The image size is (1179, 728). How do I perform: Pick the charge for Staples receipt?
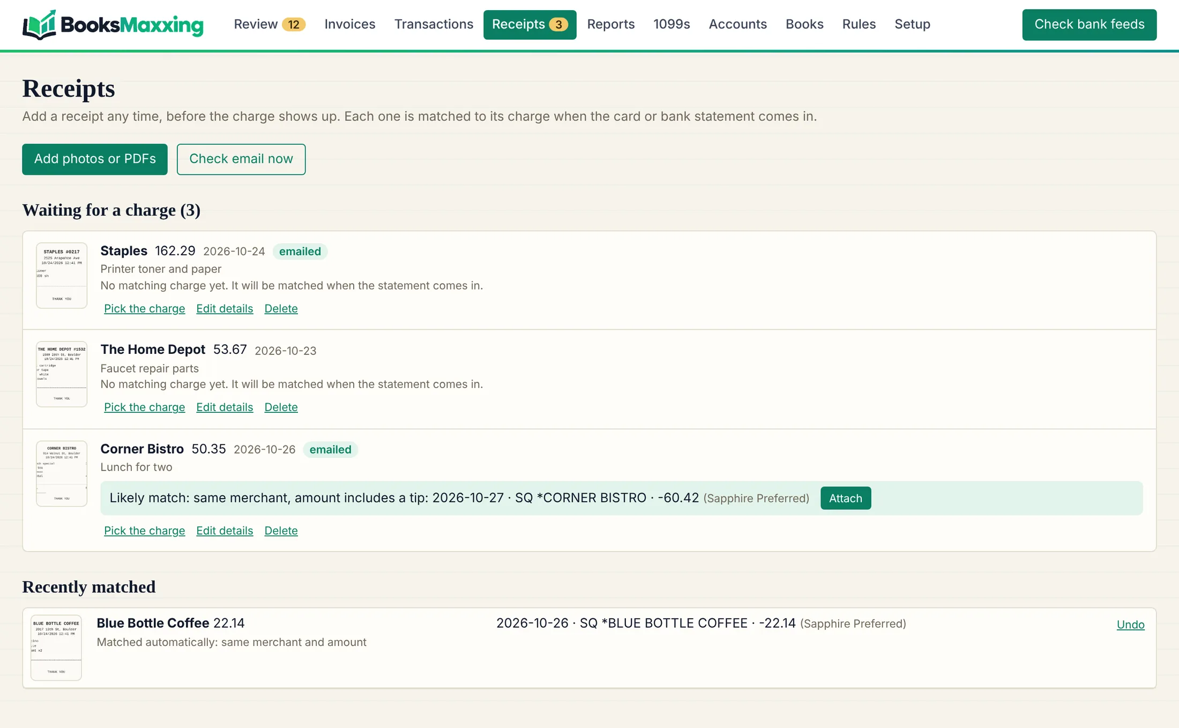coord(144,309)
